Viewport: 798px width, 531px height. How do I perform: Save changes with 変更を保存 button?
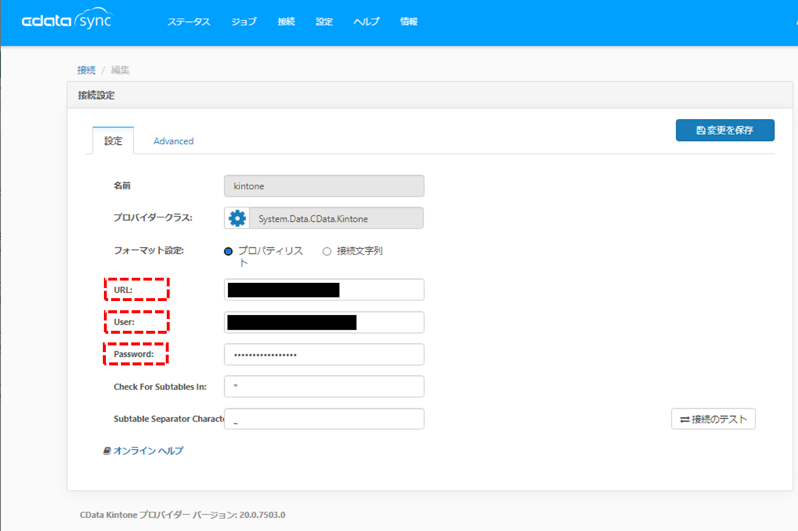click(725, 130)
